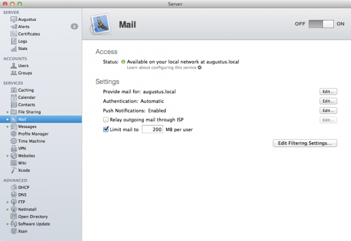The width and height of the screenshot is (351, 241).
Task: Click the Mail stamp icon in header
Action: point(101,24)
